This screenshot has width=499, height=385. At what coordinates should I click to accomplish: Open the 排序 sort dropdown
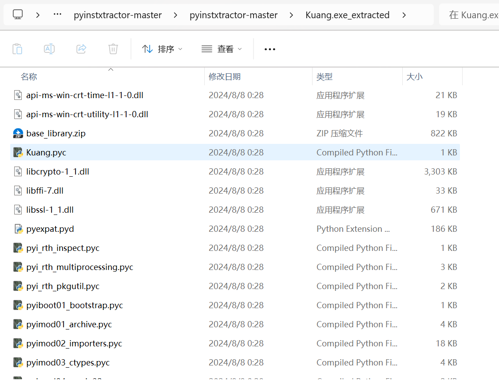click(162, 49)
